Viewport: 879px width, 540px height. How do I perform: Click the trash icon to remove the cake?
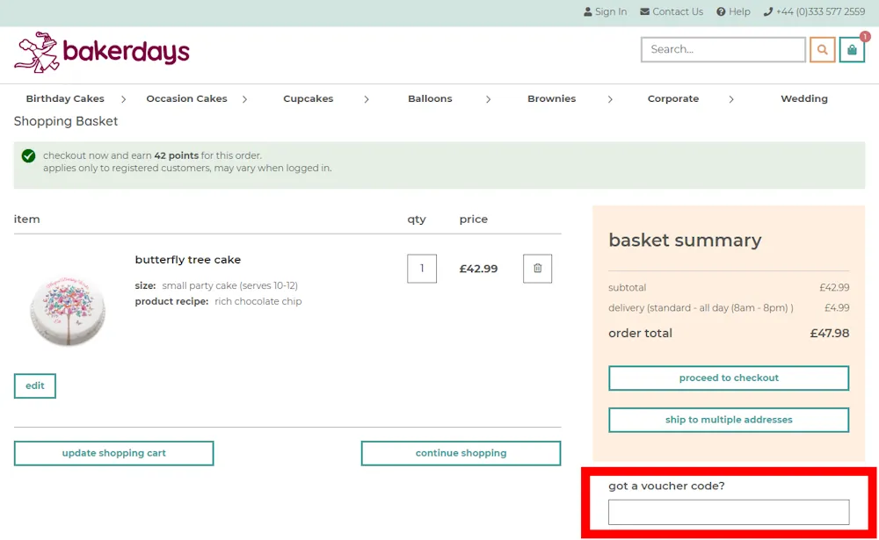pyautogui.click(x=537, y=269)
